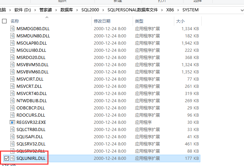Select file name SQLSRV32.DLL
Screen dimensions: 244x166
click(x=31, y=144)
